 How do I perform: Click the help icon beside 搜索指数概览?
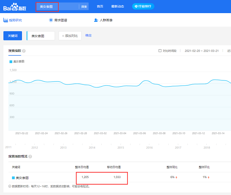pos(30,157)
